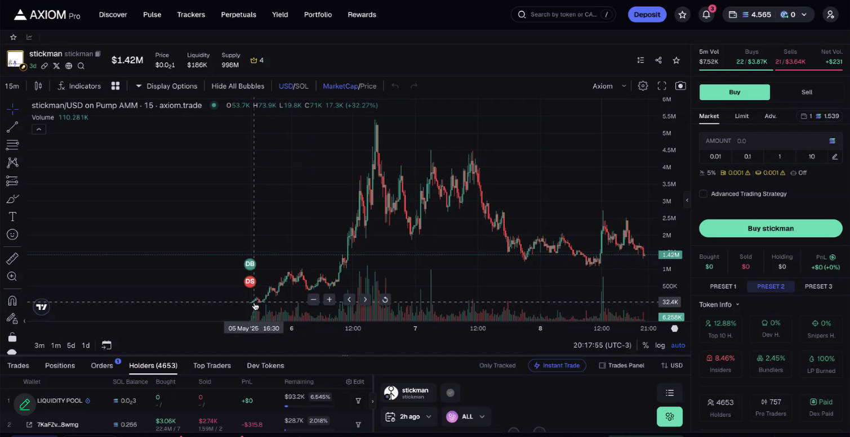Enable the Advanced Trading Strategy checkbox
The image size is (850, 437).
coord(703,194)
